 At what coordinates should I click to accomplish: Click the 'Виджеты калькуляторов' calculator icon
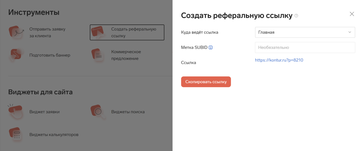16,134
